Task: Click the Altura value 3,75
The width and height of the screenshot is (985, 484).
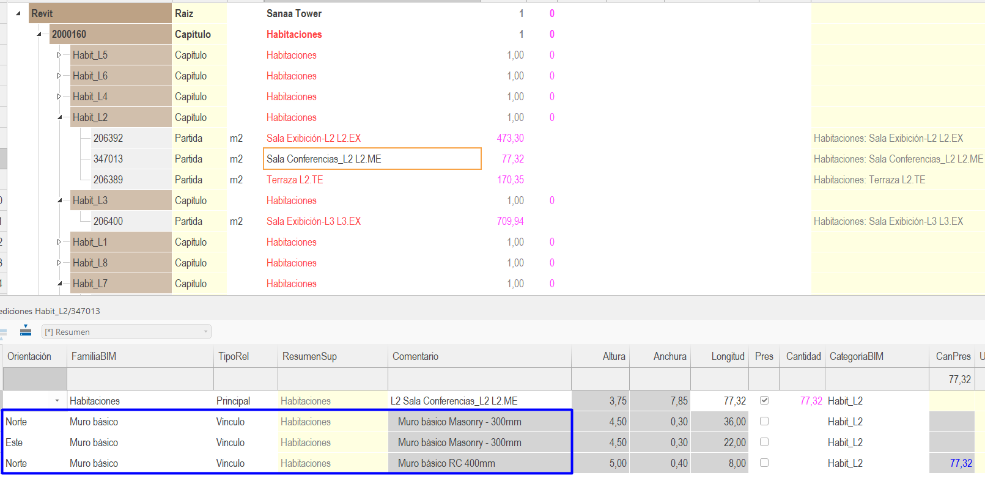Action: 618,401
